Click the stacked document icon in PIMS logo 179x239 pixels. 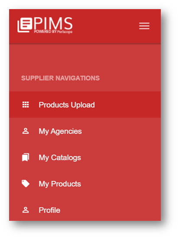tap(25, 25)
